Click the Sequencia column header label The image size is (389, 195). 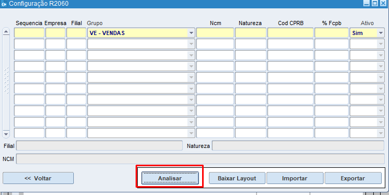click(29, 23)
